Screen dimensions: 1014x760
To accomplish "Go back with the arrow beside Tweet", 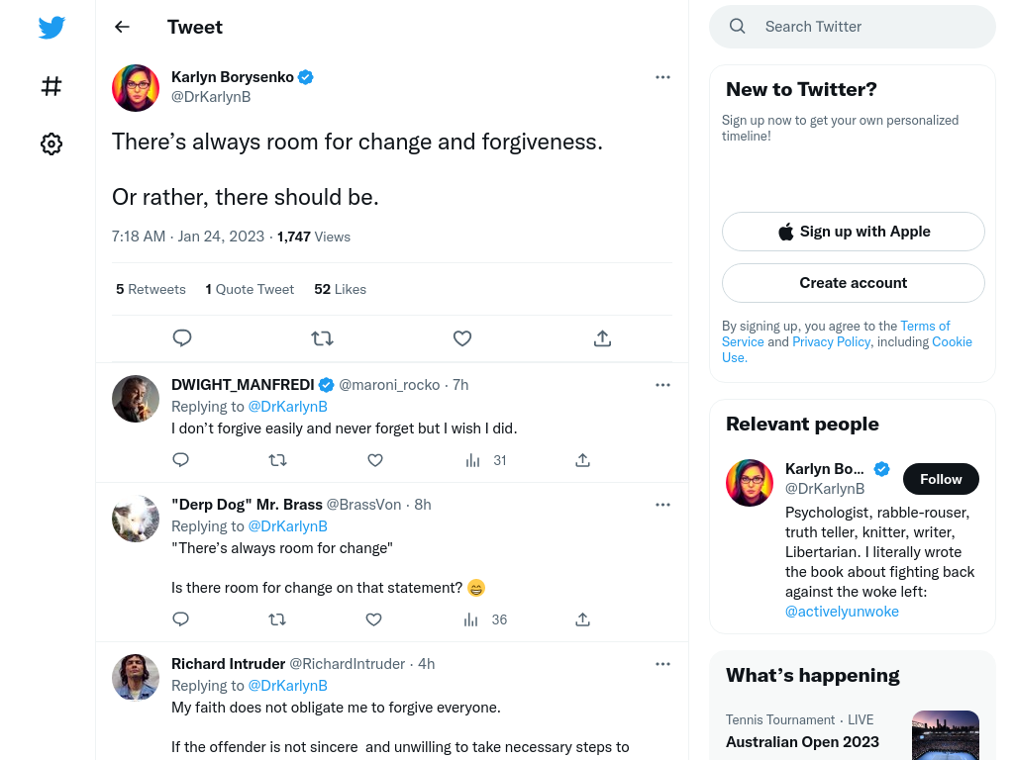I will pos(122,27).
